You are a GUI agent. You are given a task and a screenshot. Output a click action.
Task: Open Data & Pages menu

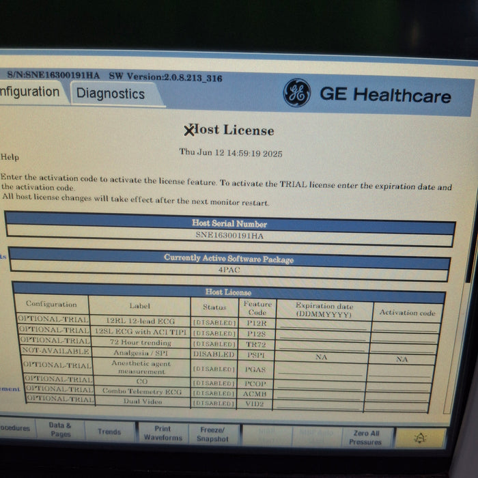(60, 430)
